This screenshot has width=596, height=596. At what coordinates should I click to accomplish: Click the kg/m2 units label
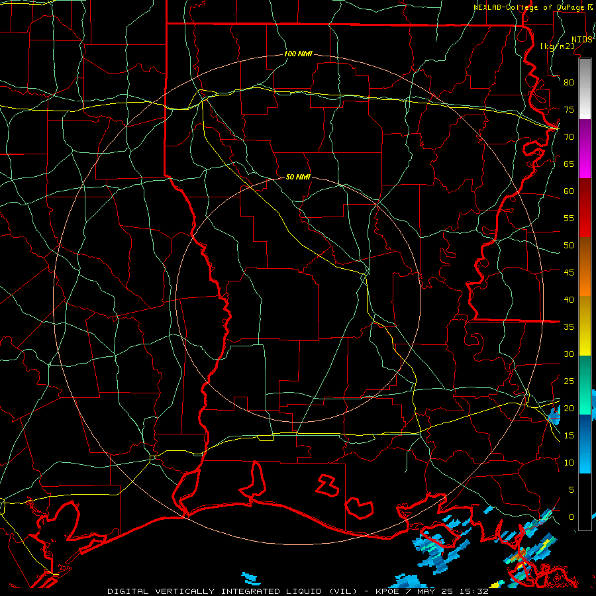558,46
